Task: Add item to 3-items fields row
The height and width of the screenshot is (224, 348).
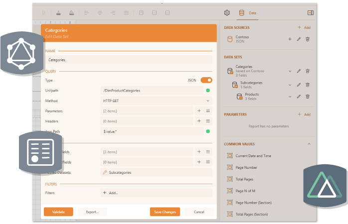Action: (x=199, y=152)
